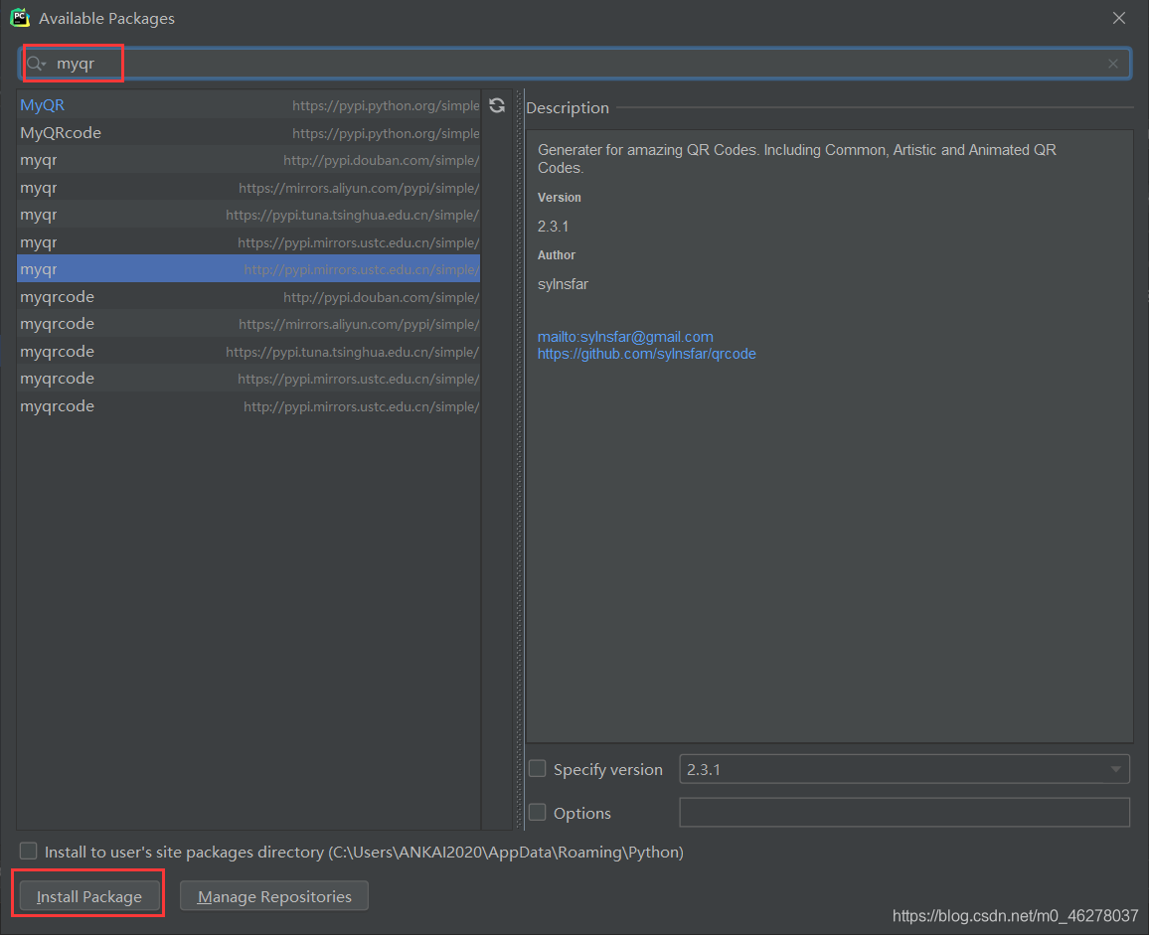Tick install to user's site packages directory
Image resolution: width=1149 pixels, height=935 pixels.
click(29, 851)
